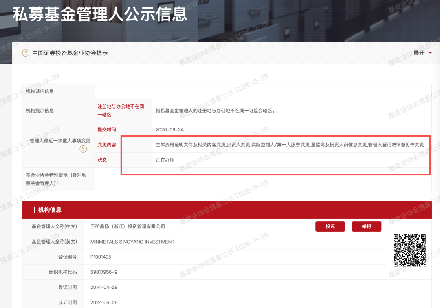Select MINMETALS SINOYANG INVESTMENT text
This screenshot has height=308, width=440.
132,242
